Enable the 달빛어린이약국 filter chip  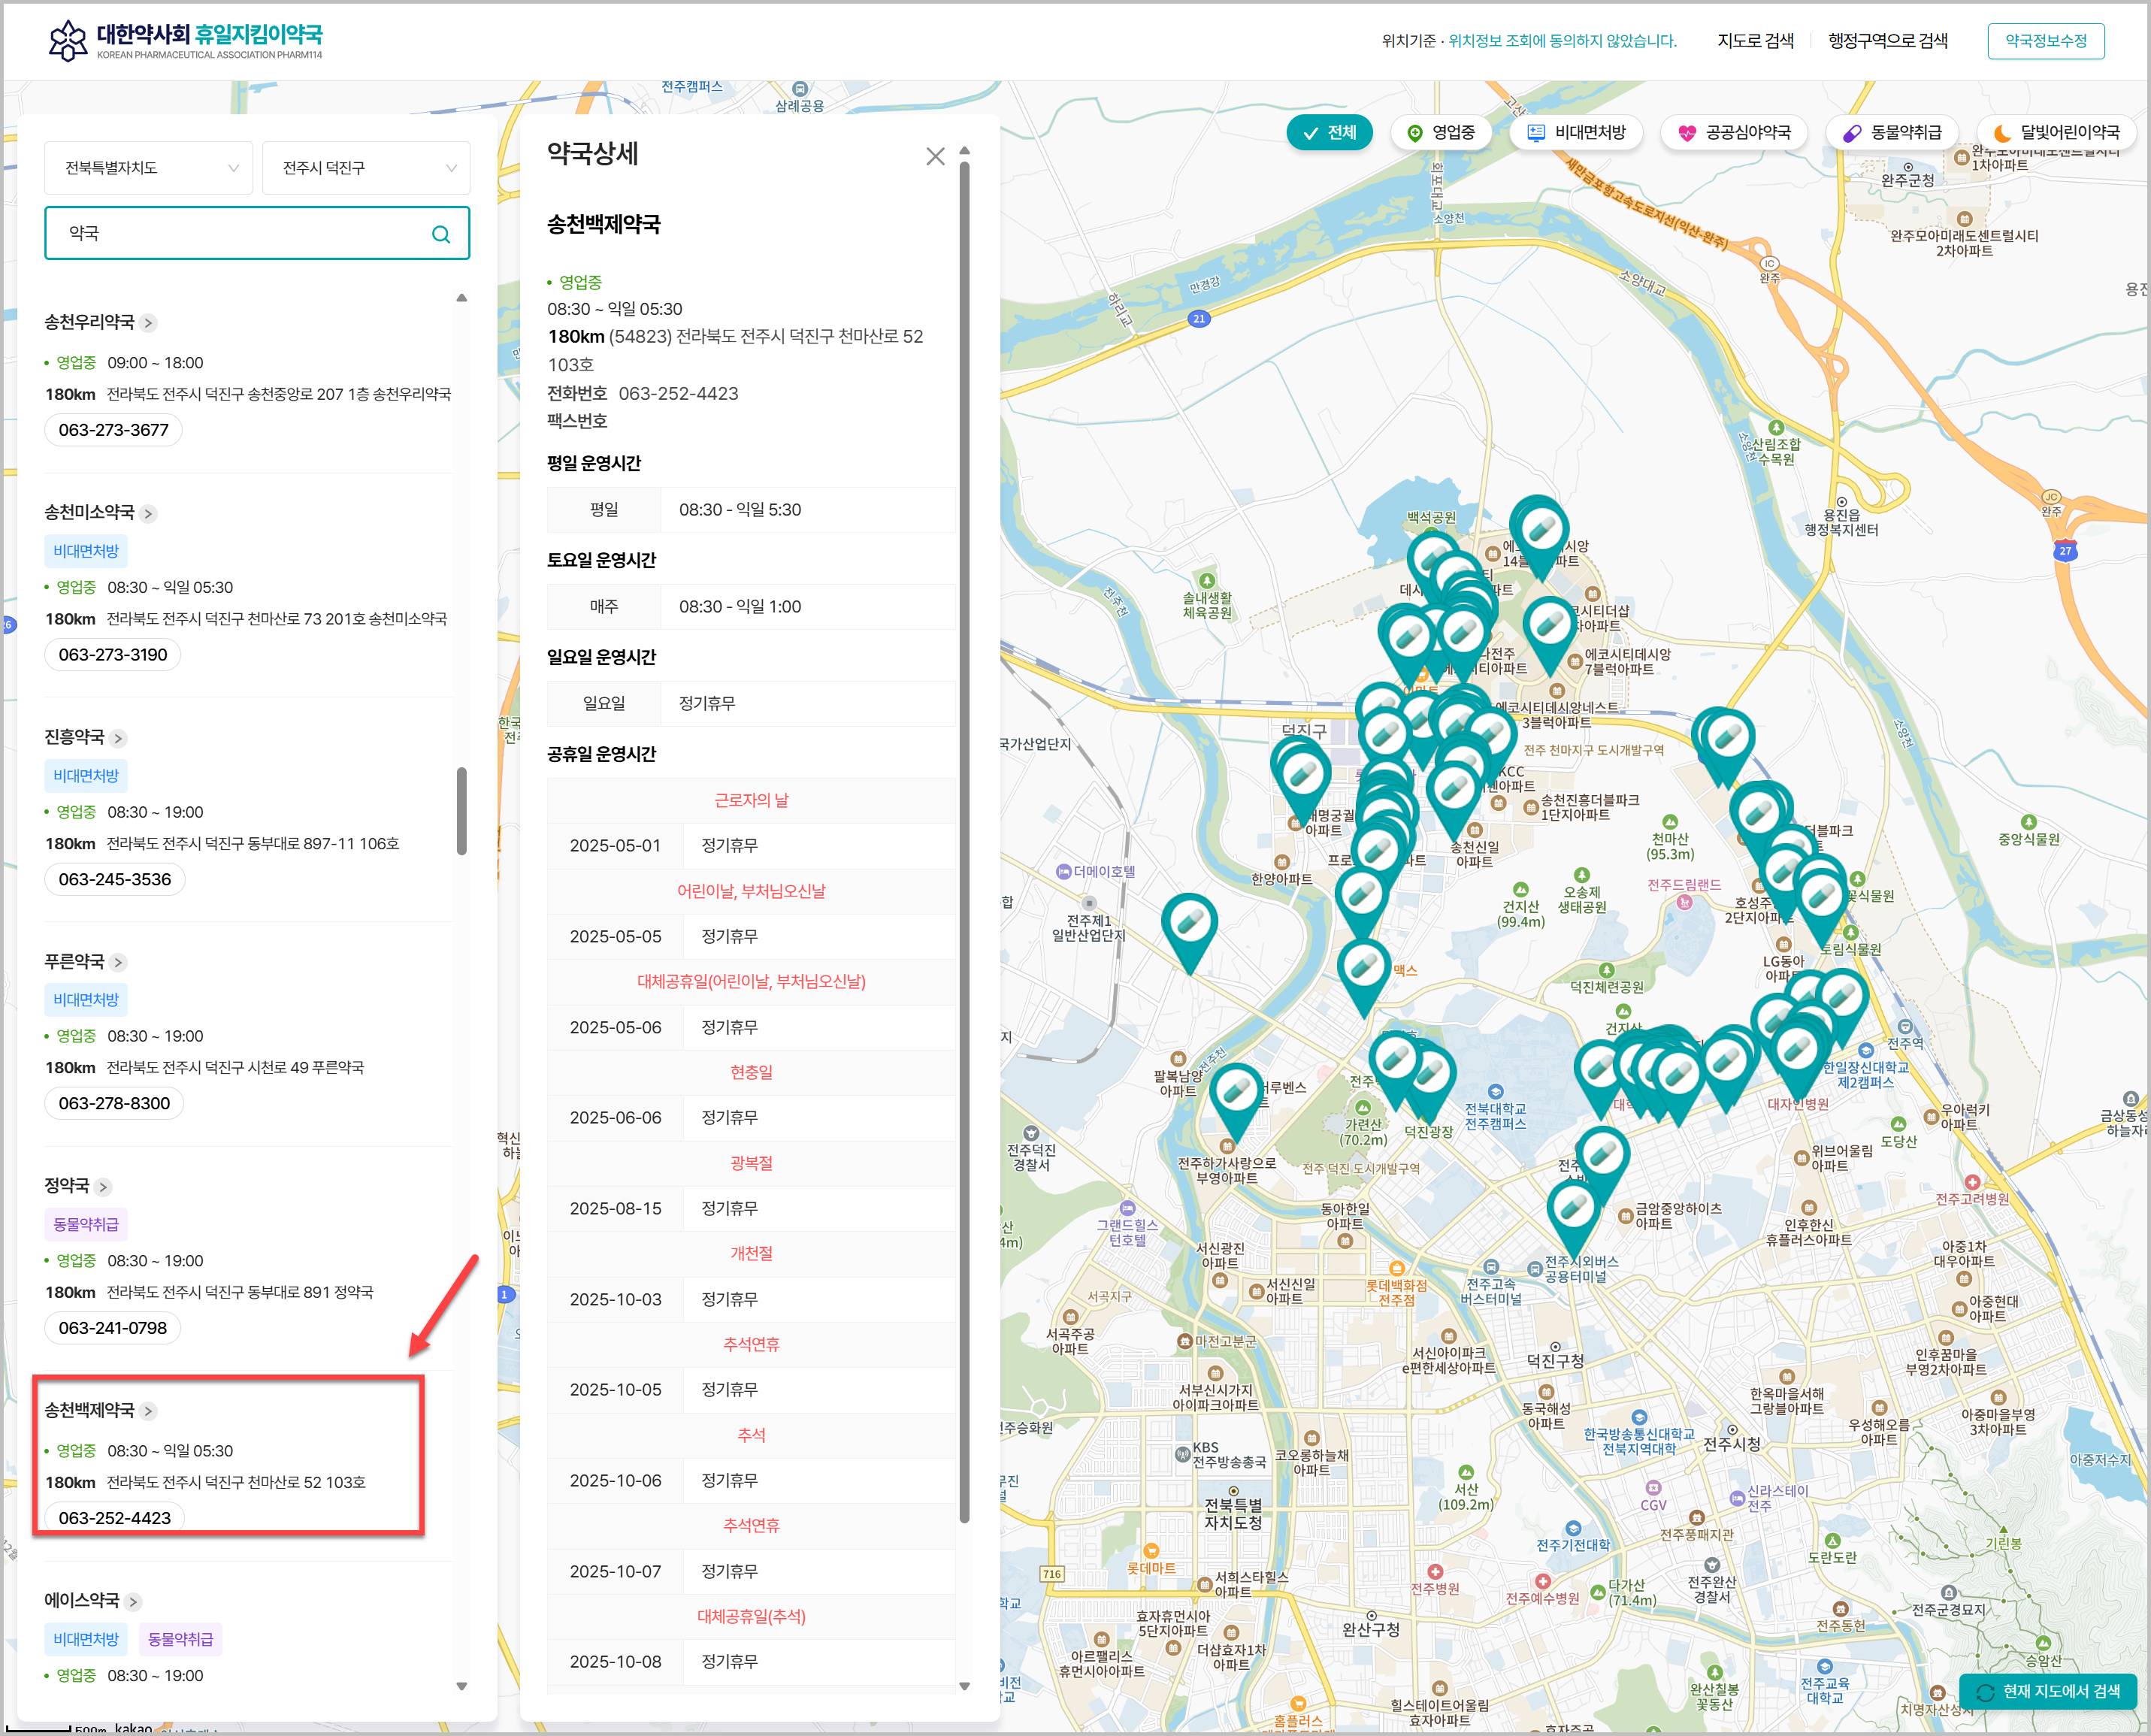pos(2056,132)
